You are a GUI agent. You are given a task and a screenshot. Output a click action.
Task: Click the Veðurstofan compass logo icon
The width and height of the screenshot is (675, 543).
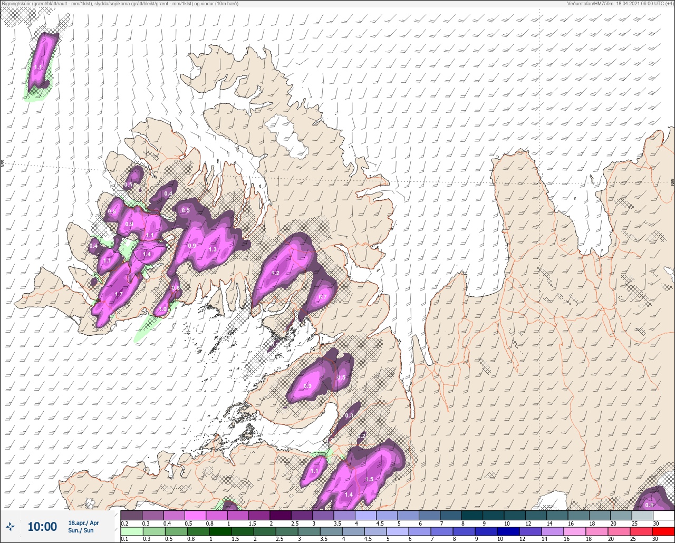(x=11, y=526)
